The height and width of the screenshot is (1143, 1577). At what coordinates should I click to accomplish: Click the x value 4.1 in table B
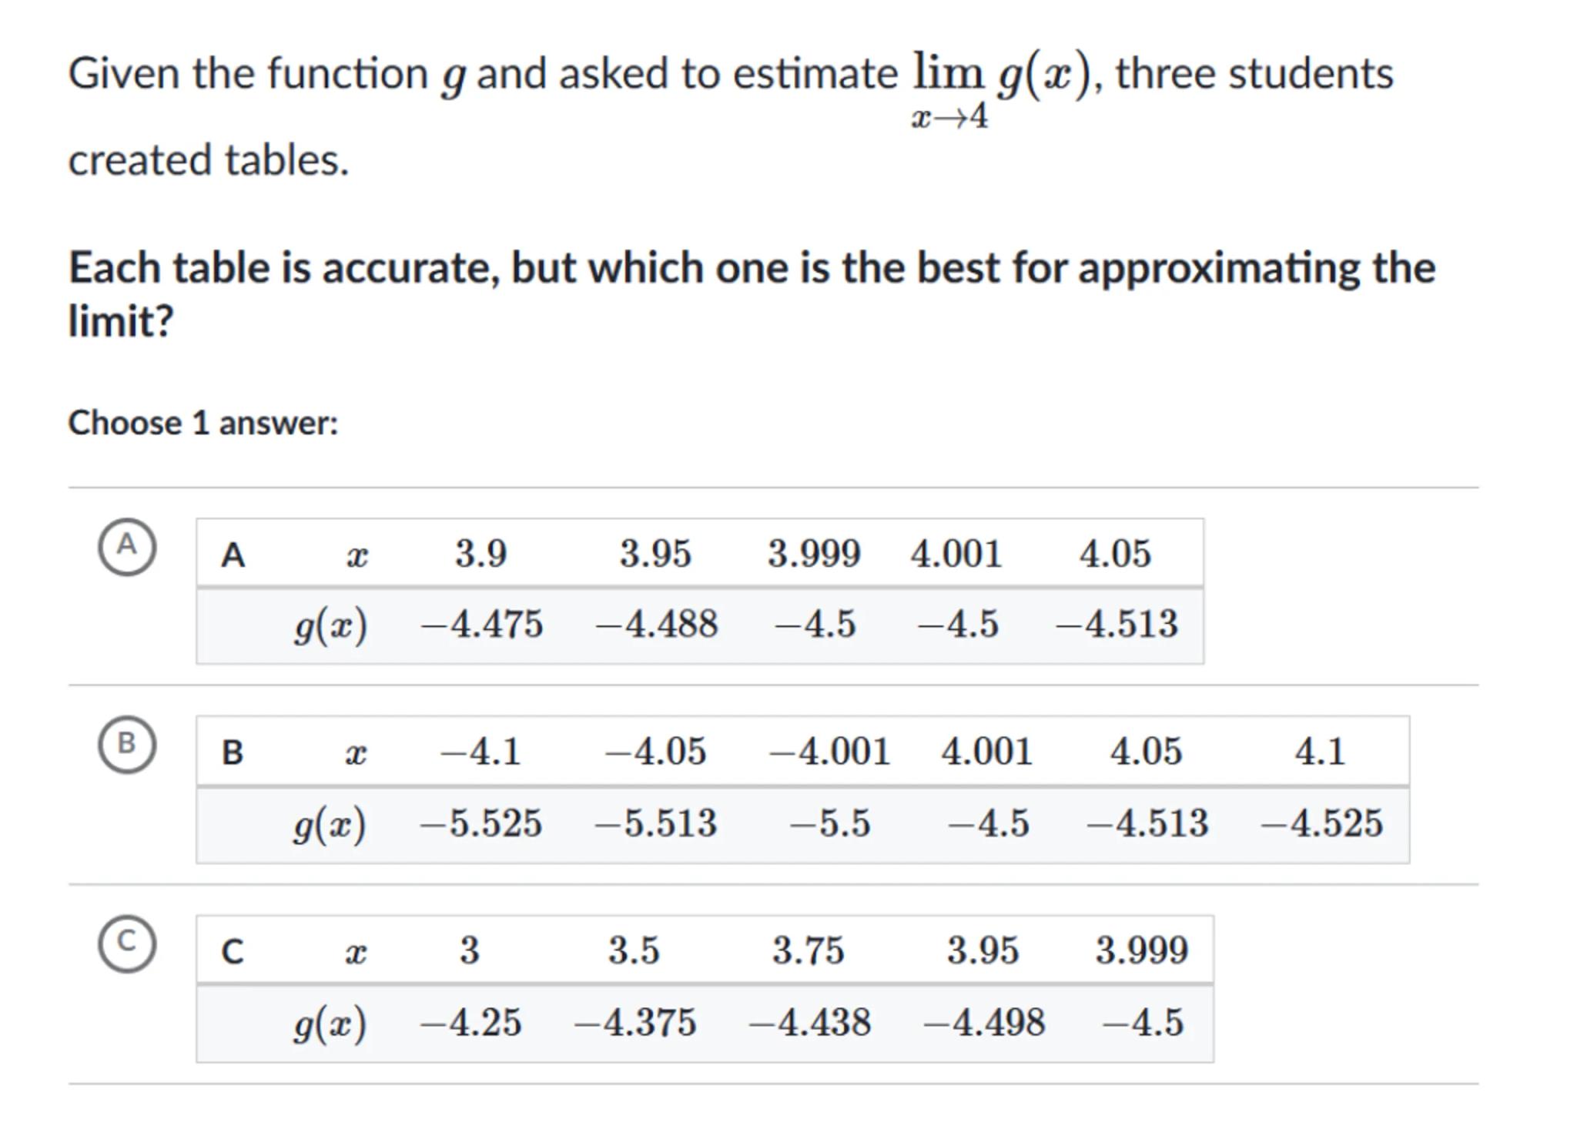pyautogui.click(x=1320, y=752)
